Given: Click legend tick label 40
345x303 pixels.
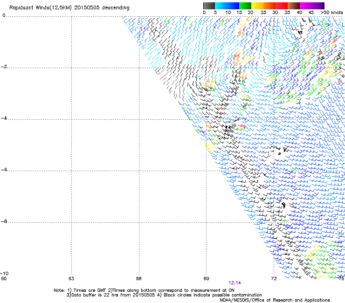Looking at the screenshot, I should [x=299, y=13].
